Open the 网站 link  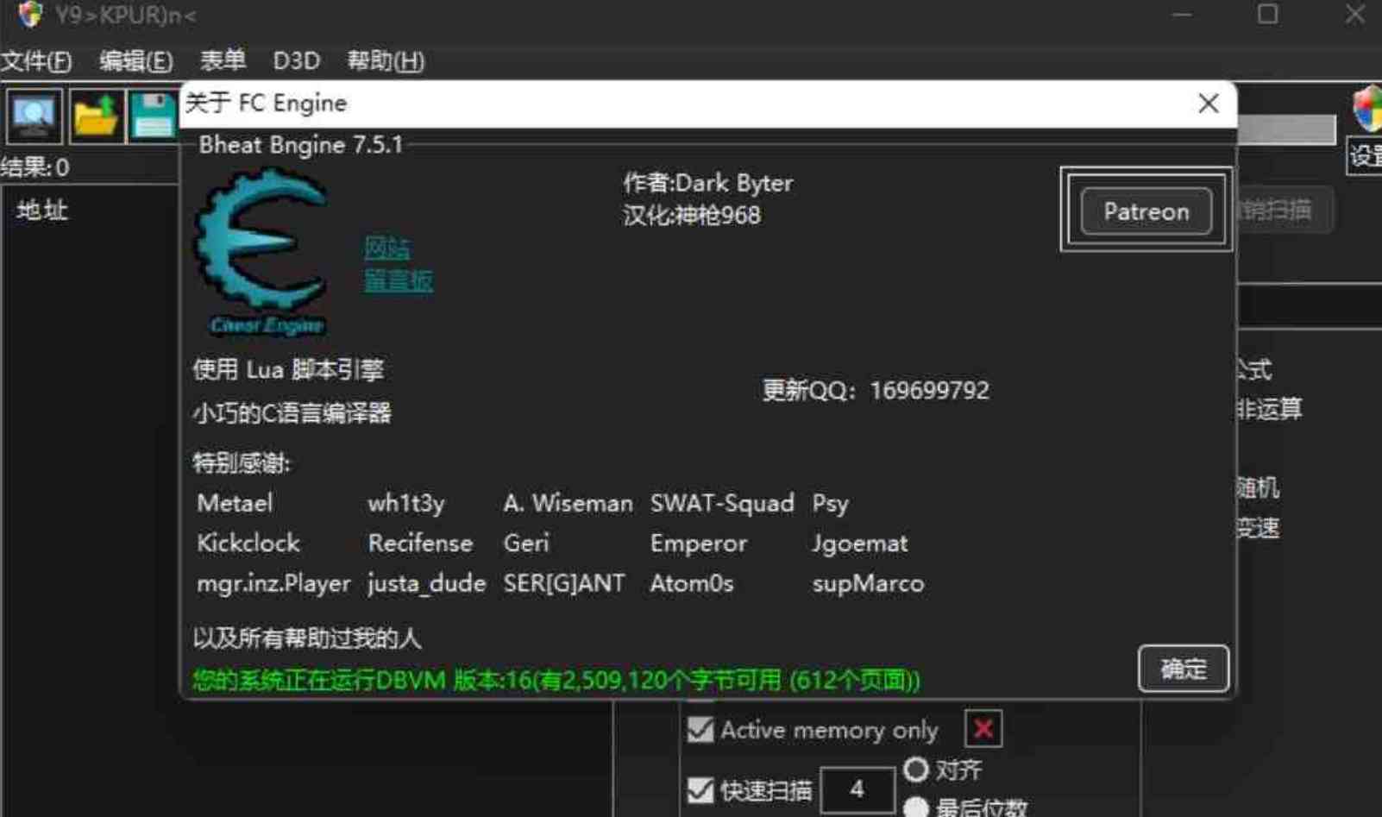(386, 248)
